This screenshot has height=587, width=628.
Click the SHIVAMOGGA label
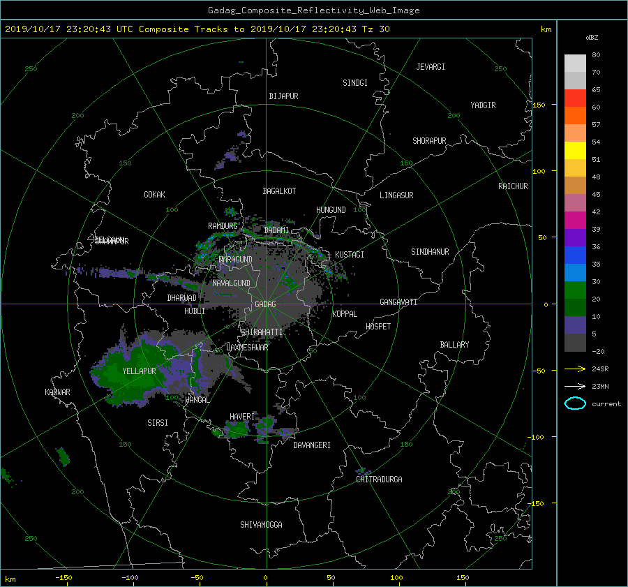tap(261, 524)
